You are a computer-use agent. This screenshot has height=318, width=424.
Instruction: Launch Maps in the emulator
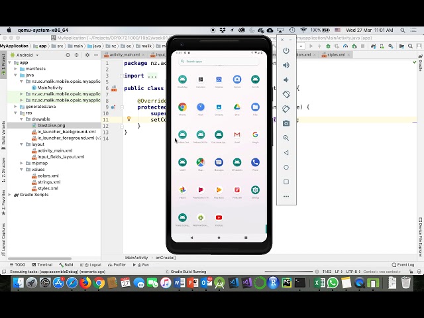click(201, 162)
